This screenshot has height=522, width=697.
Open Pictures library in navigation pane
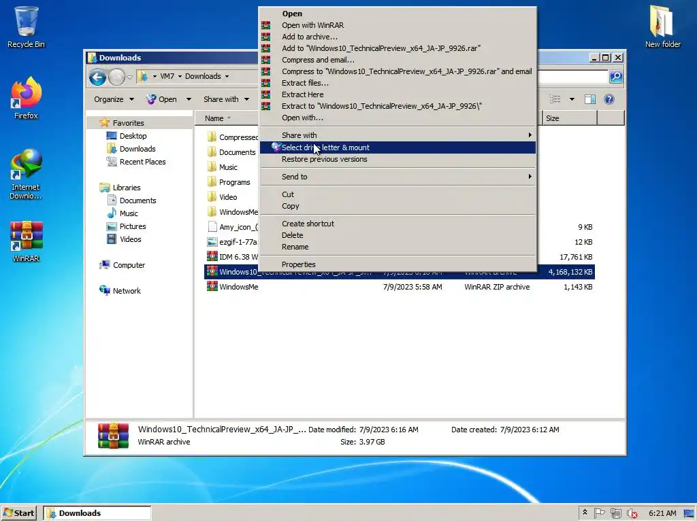pyautogui.click(x=126, y=226)
